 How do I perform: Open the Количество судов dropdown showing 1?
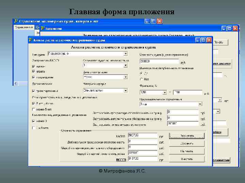(x=126, y=65)
